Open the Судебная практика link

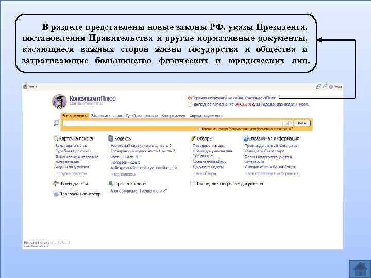coord(73,151)
